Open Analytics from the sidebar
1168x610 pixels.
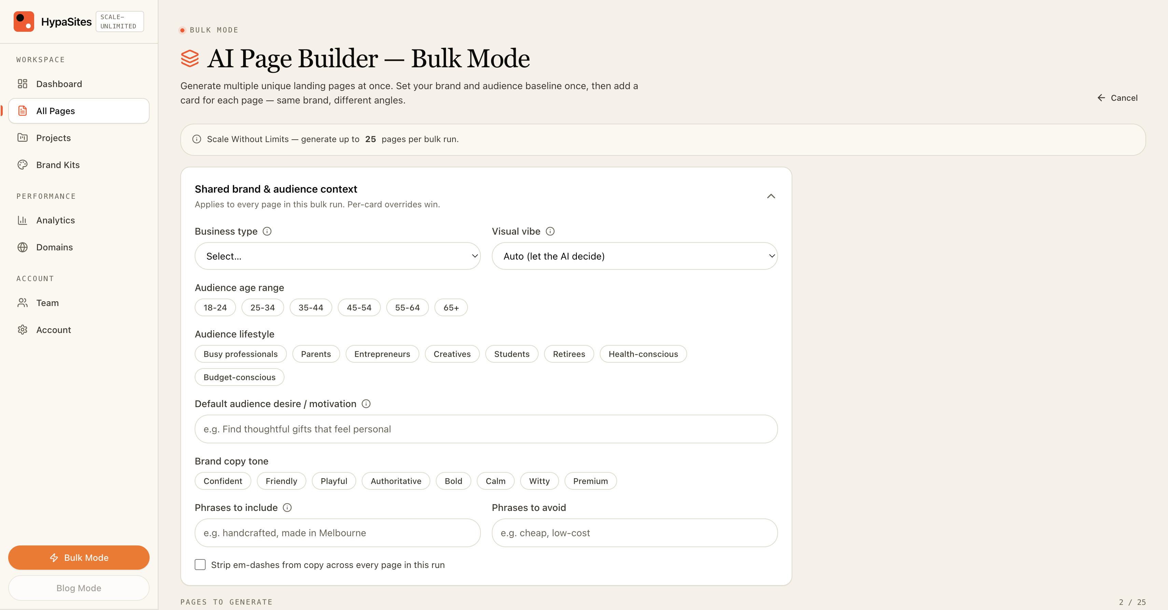pos(79,220)
